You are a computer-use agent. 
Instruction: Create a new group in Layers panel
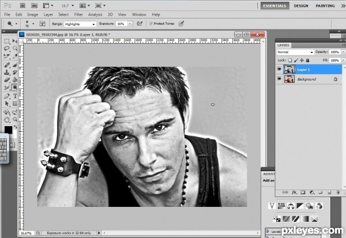321,192
